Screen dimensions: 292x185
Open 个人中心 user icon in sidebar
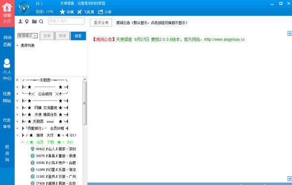pos(7,63)
